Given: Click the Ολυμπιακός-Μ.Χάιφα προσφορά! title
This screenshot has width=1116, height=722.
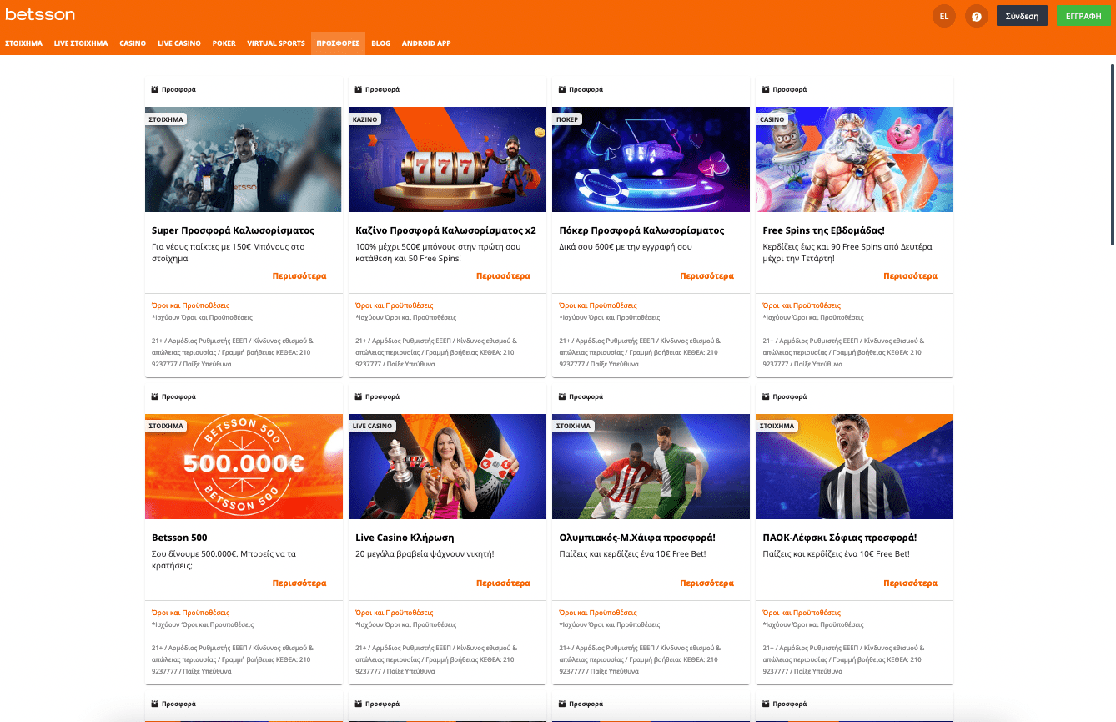Looking at the screenshot, I should coord(637,538).
